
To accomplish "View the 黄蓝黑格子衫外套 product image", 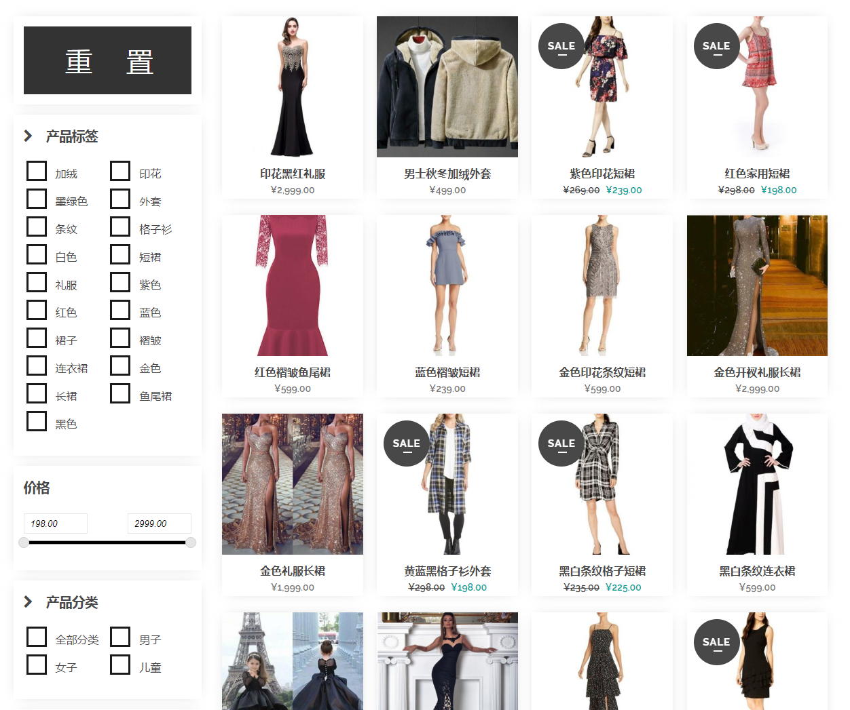I will click(447, 484).
